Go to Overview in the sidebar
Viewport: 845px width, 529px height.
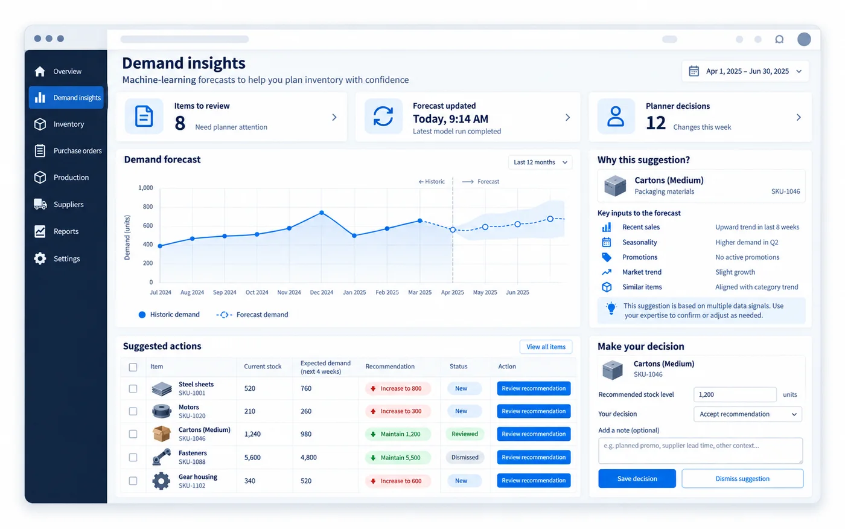[x=66, y=71]
